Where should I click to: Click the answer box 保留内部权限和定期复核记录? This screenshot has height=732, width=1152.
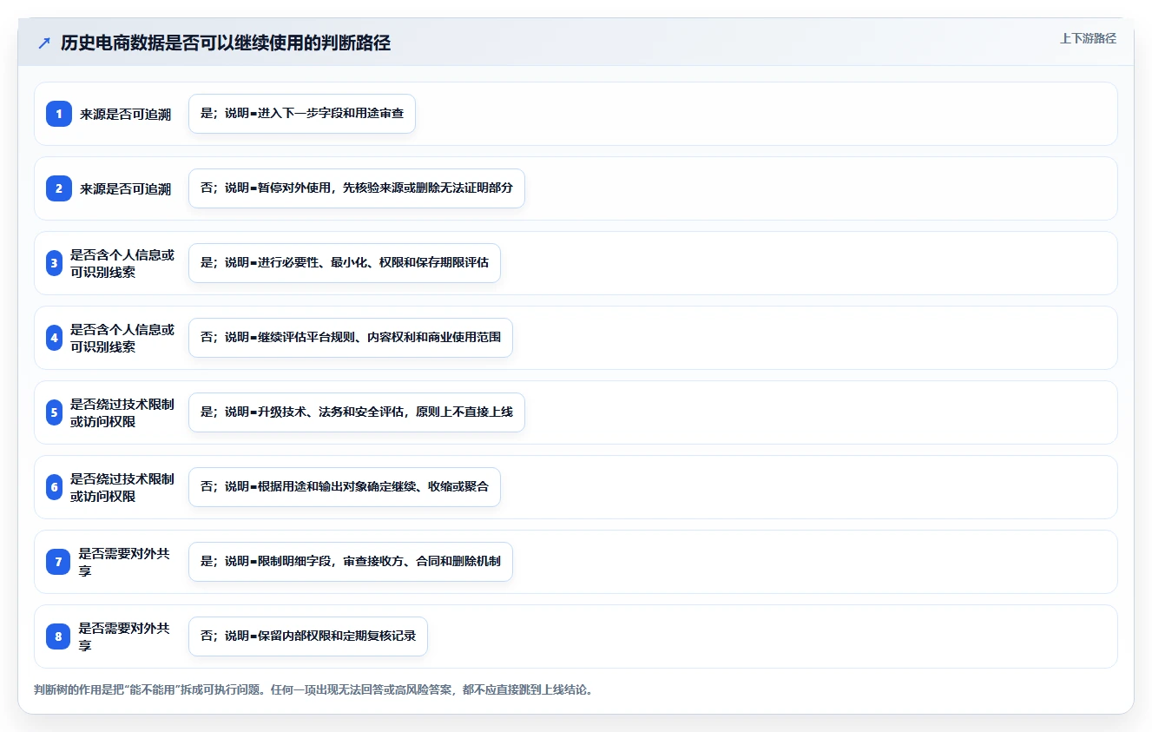(x=308, y=636)
